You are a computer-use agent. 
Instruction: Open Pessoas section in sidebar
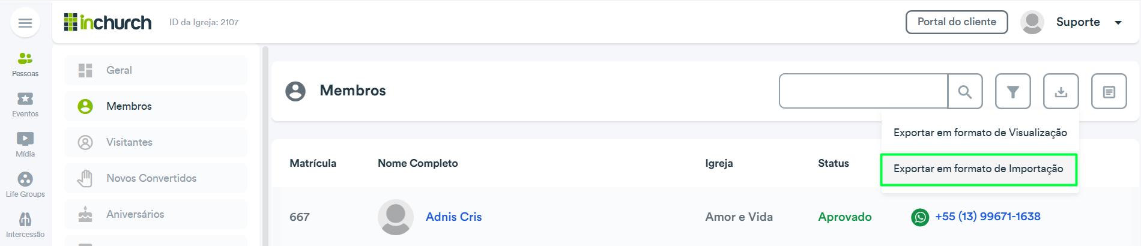point(25,65)
